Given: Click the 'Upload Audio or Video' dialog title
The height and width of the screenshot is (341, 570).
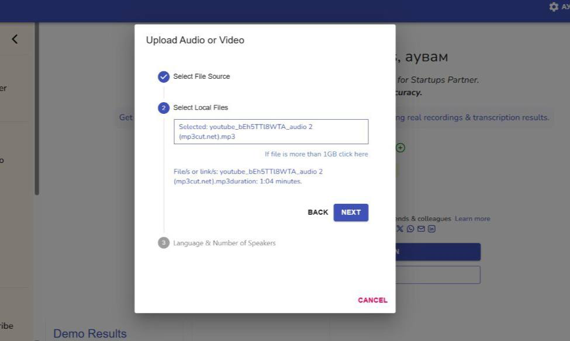Looking at the screenshot, I should (x=195, y=40).
